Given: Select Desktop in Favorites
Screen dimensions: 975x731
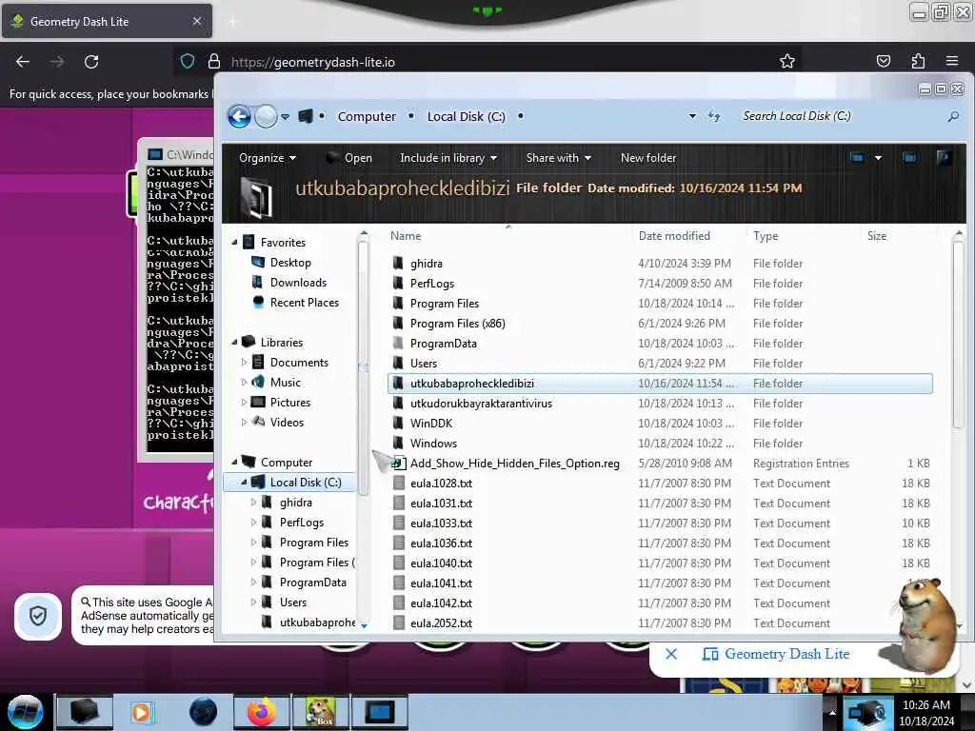Looking at the screenshot, I should [x=290, y=263].
